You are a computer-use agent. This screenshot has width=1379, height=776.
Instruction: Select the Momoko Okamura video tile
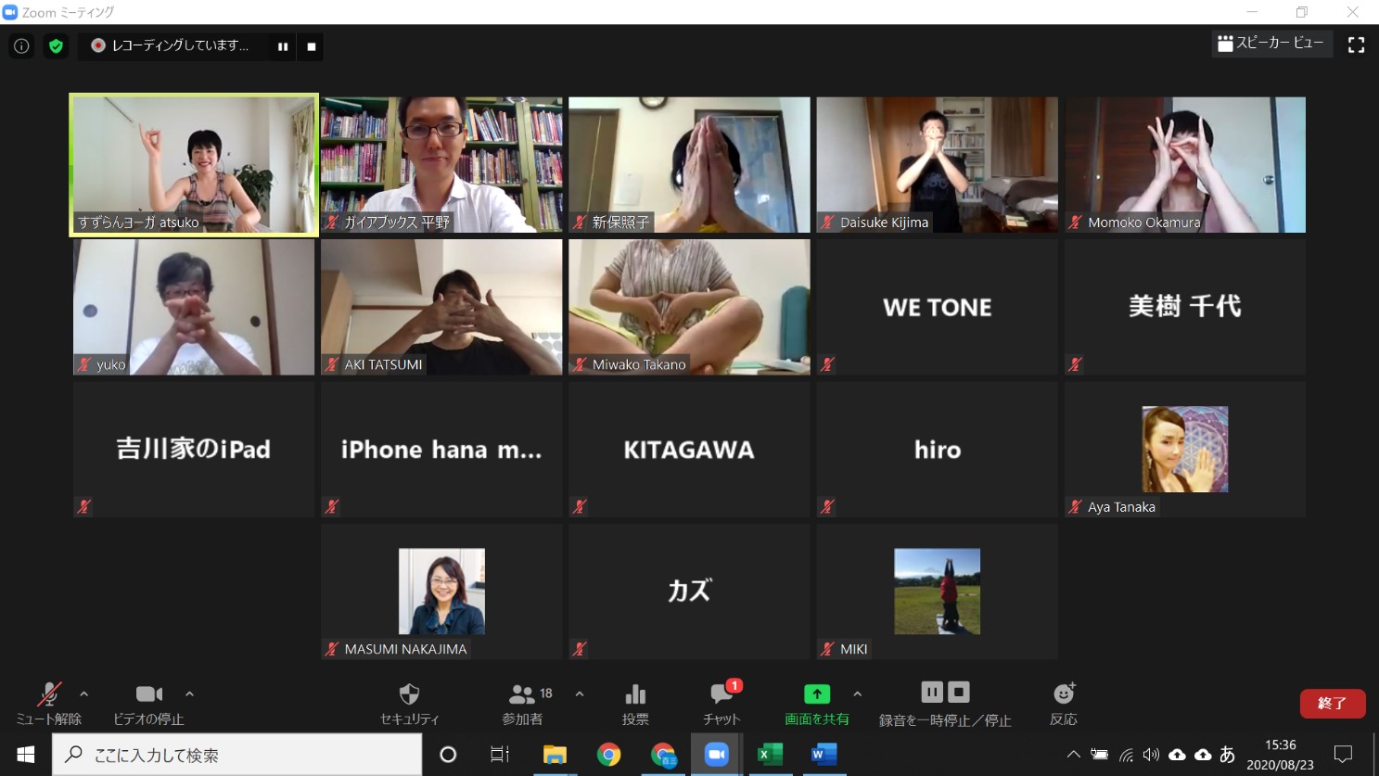point(1185,165)
